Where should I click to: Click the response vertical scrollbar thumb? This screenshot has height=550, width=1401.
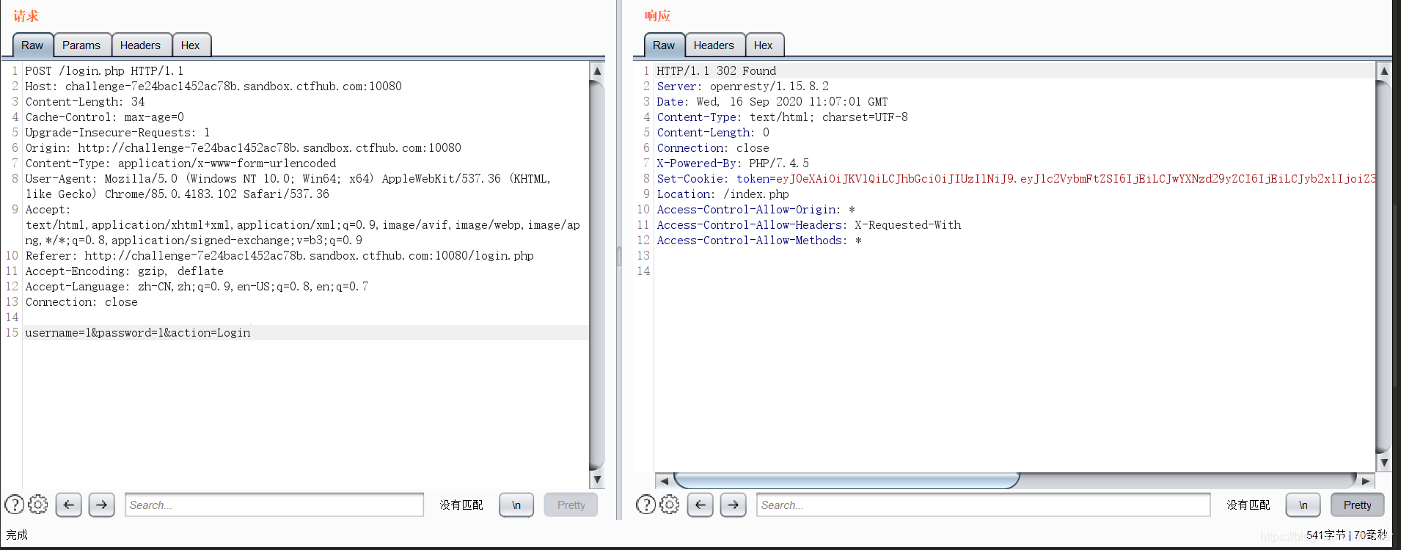point(1384,267)
